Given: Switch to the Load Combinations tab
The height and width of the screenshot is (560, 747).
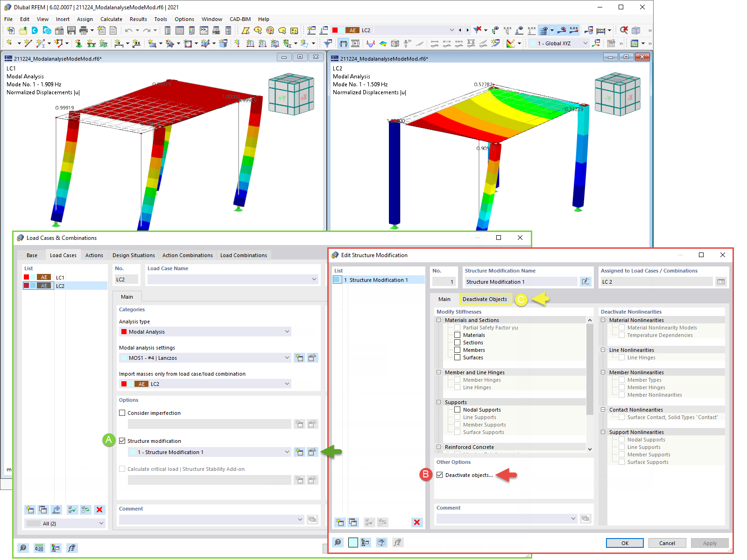Looking at the screenshot, I should pos(243,255).
